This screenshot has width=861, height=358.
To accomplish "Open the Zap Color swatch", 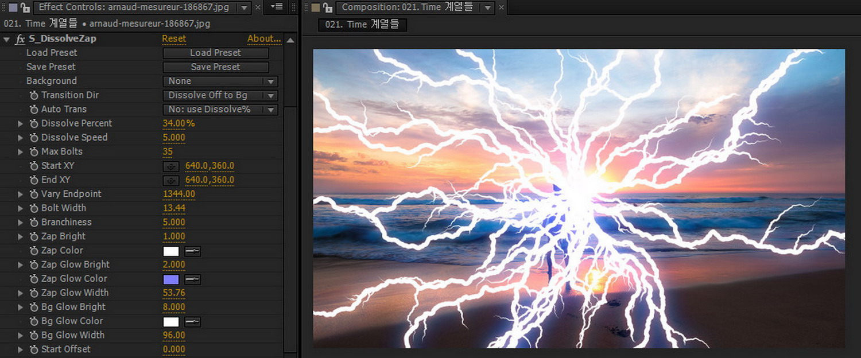I will pos(171,251).
